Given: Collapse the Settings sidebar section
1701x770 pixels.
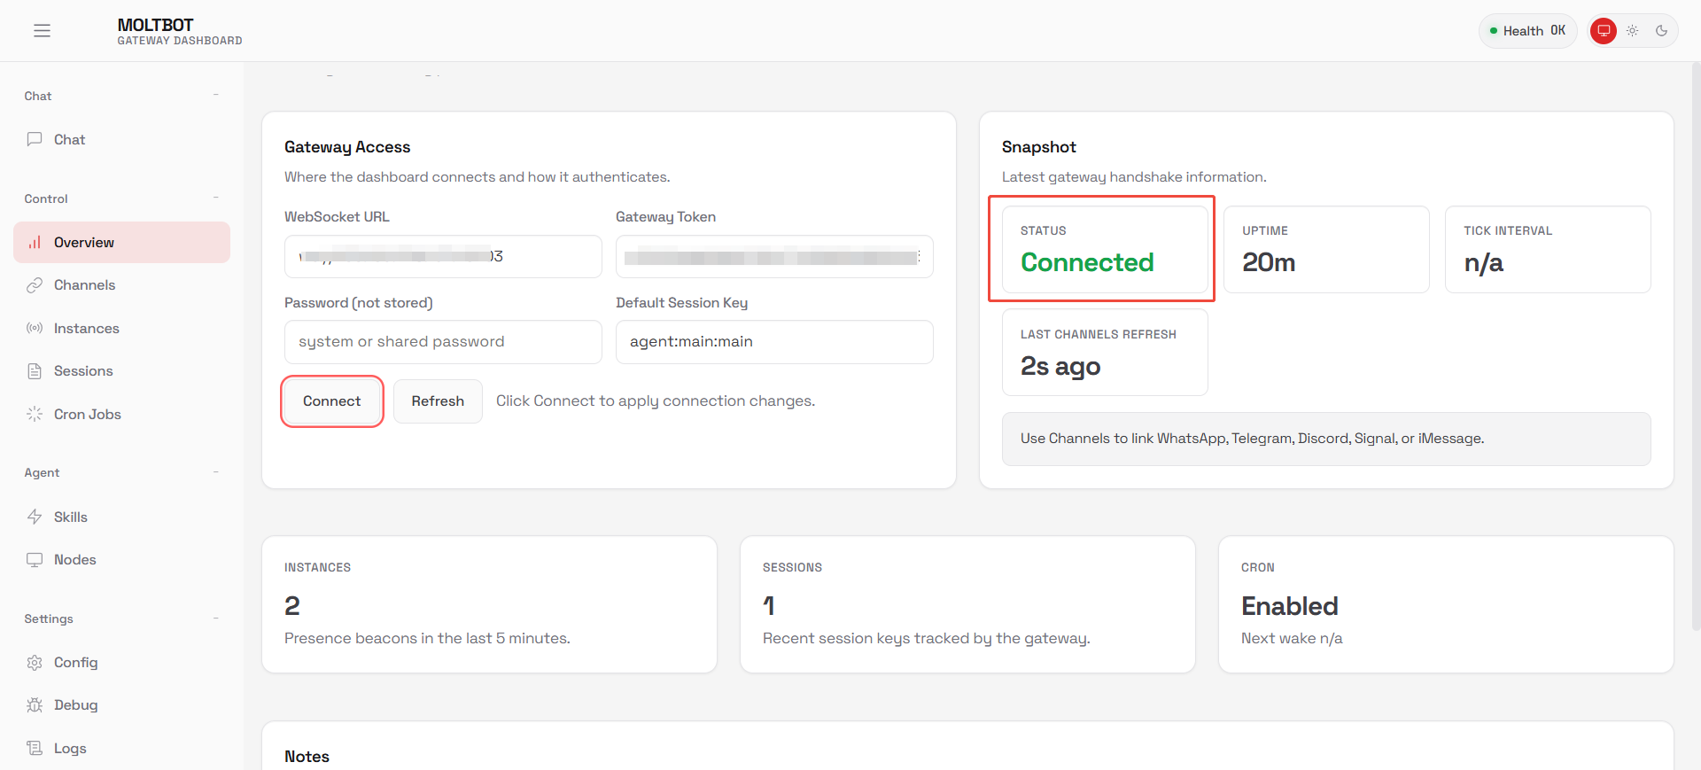Looking at the screenshot, I should click(215, 618).
